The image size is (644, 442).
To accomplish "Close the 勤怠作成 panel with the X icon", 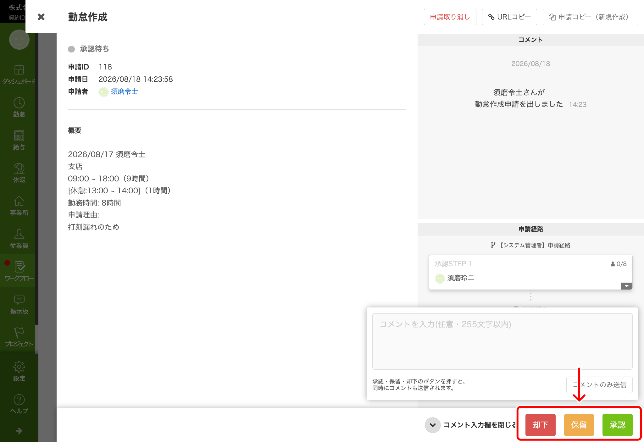I will coord(41,17).
